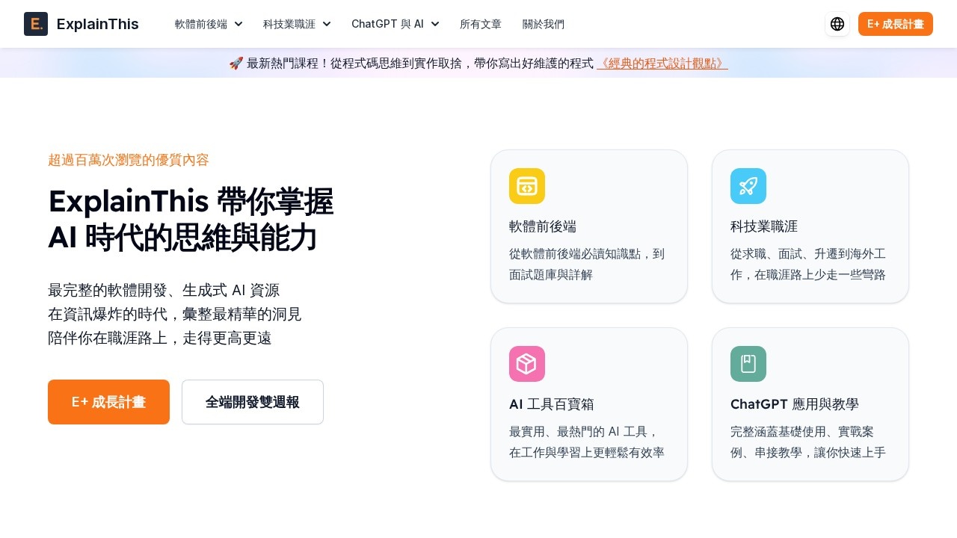The height and width of the screenshot is (538, 957).
Task: Open 所有文章 in the navigation
Action: pos(481,24)
